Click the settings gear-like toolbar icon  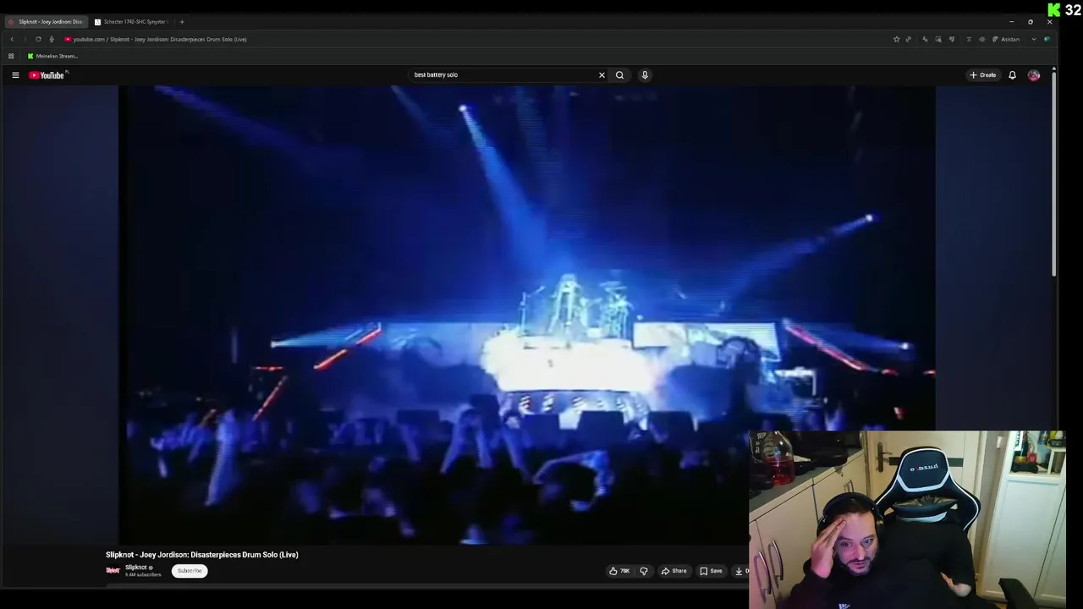(x=982, y=39)
